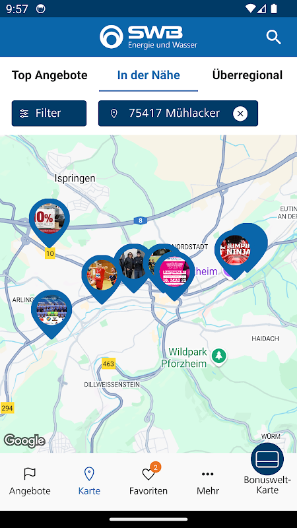Viewport: 297px width, 528px height.
Task: Switch to the Überregional tab
Action: click(247, 75)
